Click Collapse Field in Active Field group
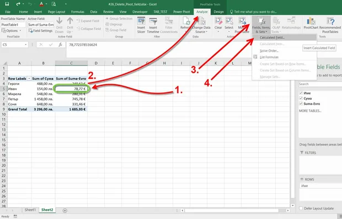 89,29
